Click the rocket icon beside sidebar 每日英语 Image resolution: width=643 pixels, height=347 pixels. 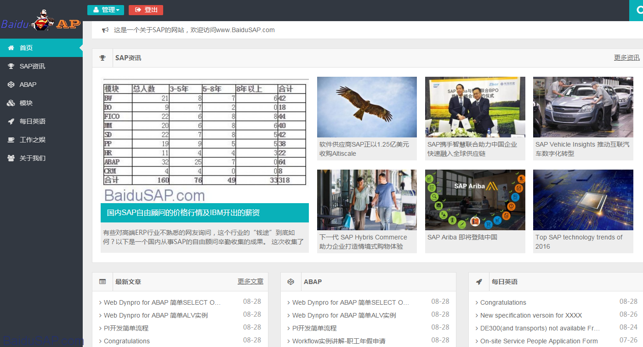coord(11,121)
